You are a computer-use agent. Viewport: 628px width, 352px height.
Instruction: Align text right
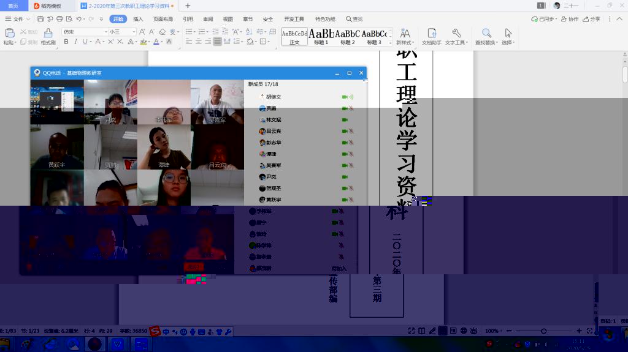208,42
